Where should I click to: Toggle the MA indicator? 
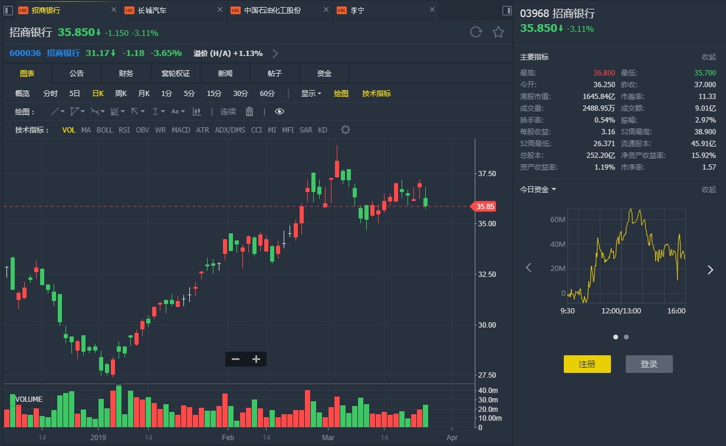[86, 130]
